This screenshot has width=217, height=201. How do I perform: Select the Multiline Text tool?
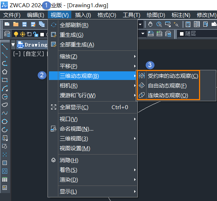5,188
